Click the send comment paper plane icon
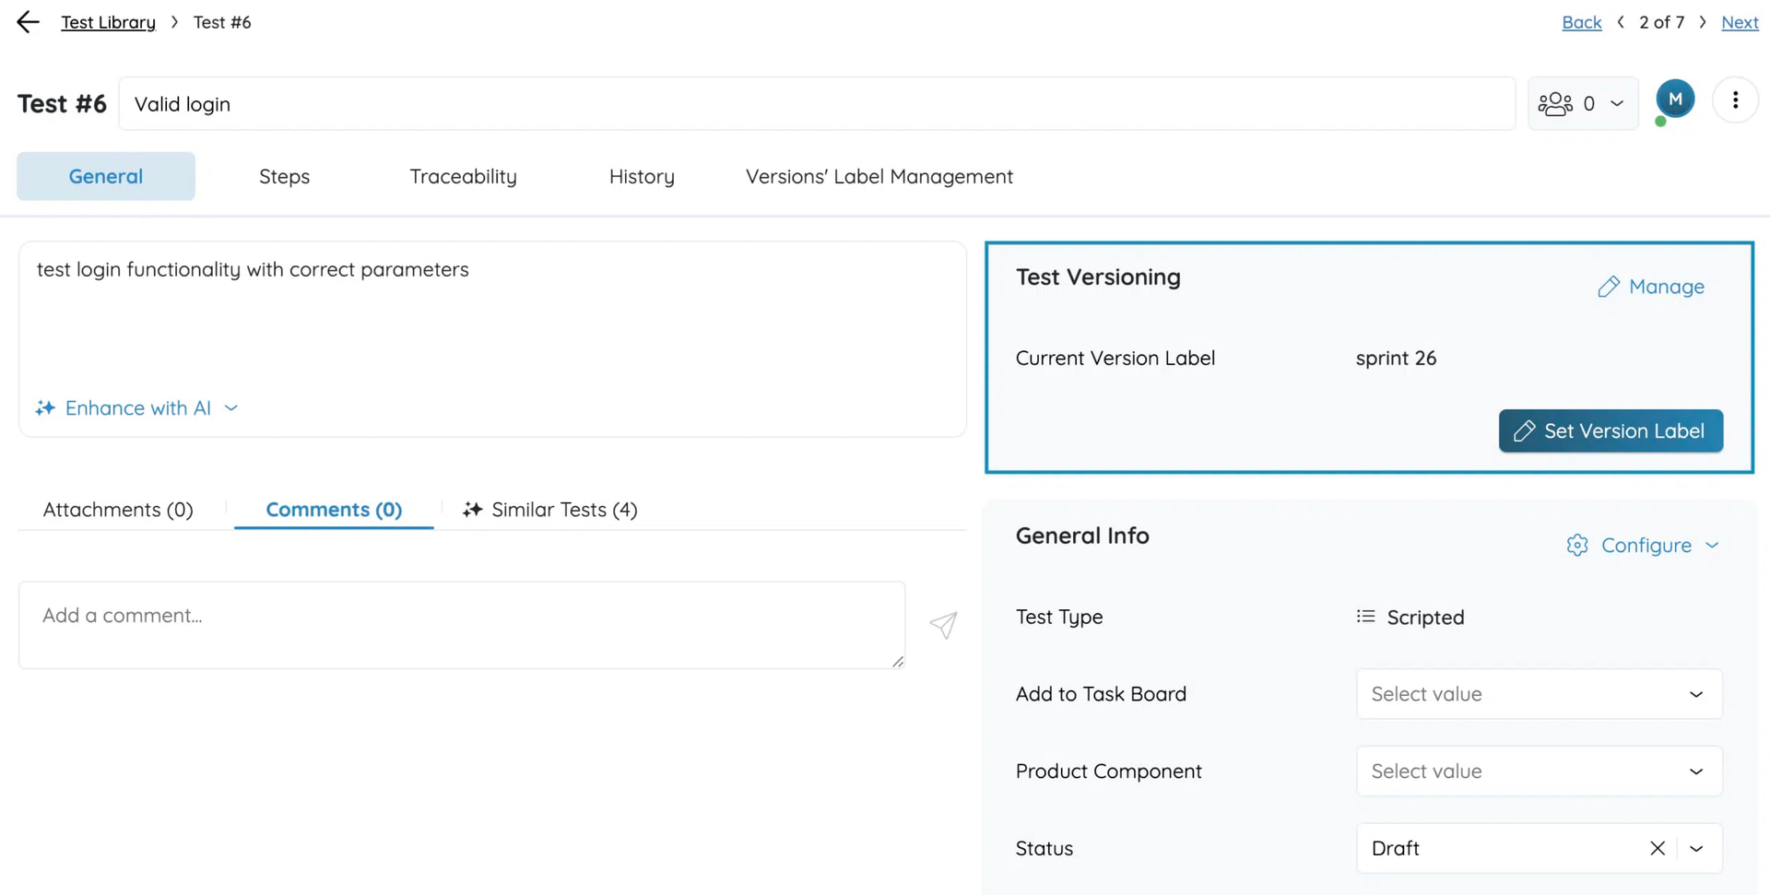The image size is (1770, 895). (x=943, y=625)
